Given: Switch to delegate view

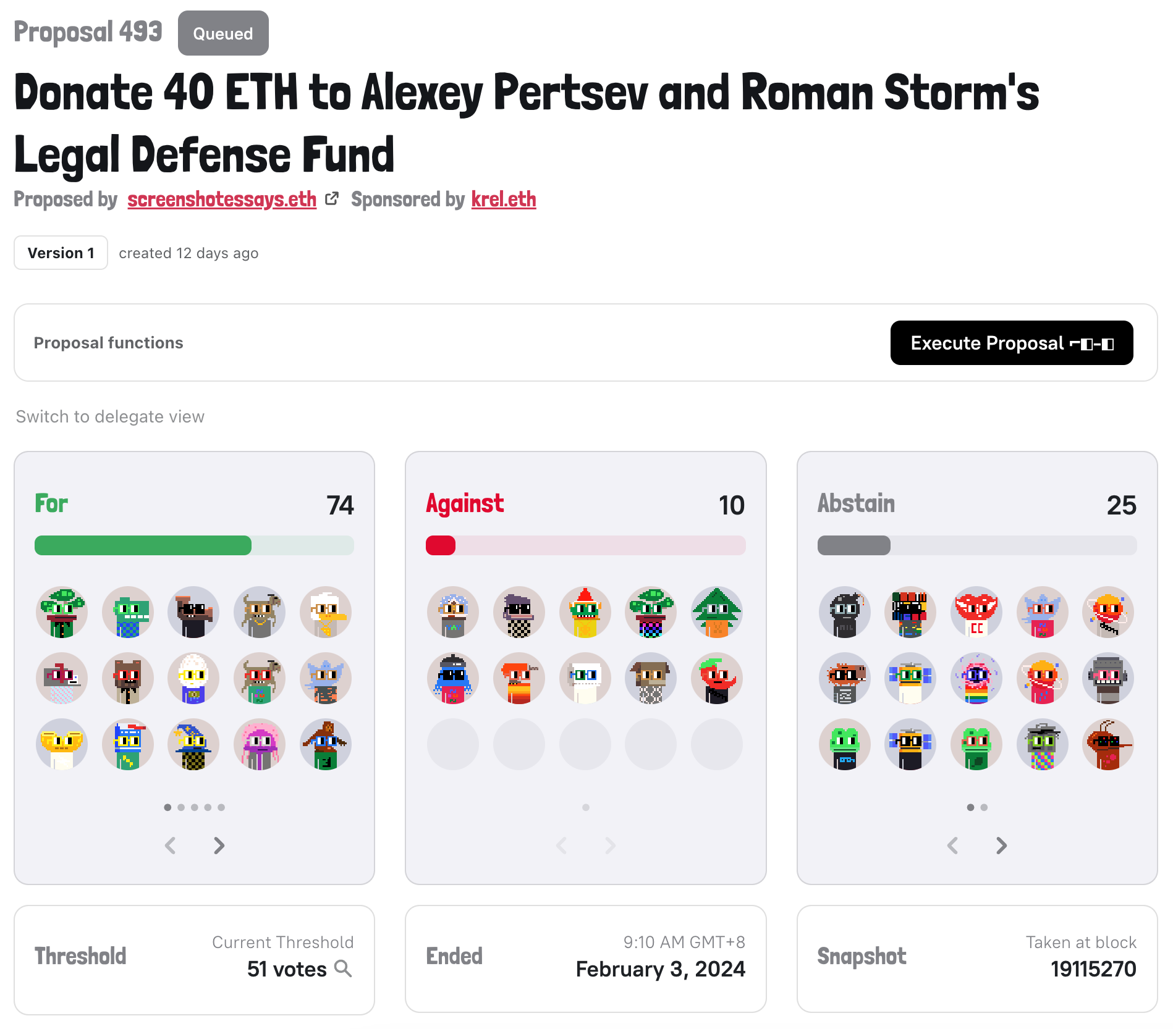Looking at the screenshot, I should (110, 417).
